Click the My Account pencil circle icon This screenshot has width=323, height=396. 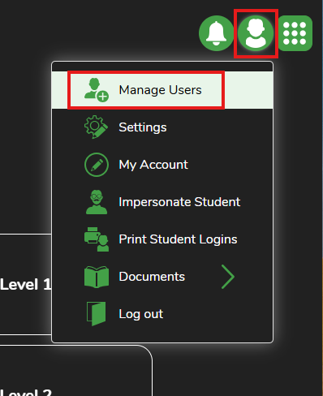click(x=97, y=165)
